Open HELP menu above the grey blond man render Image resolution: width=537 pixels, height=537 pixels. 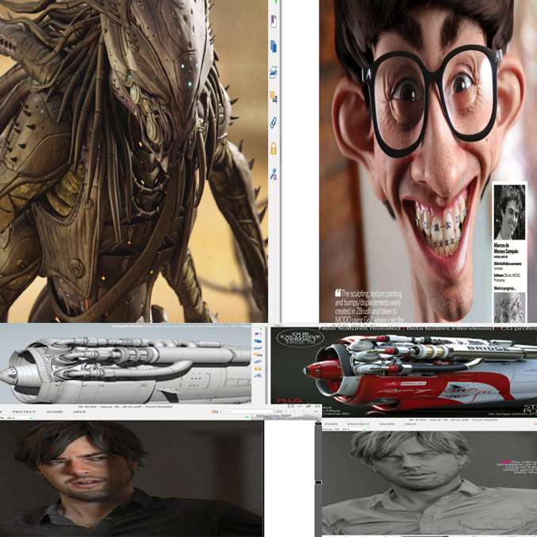pos(410,424)
